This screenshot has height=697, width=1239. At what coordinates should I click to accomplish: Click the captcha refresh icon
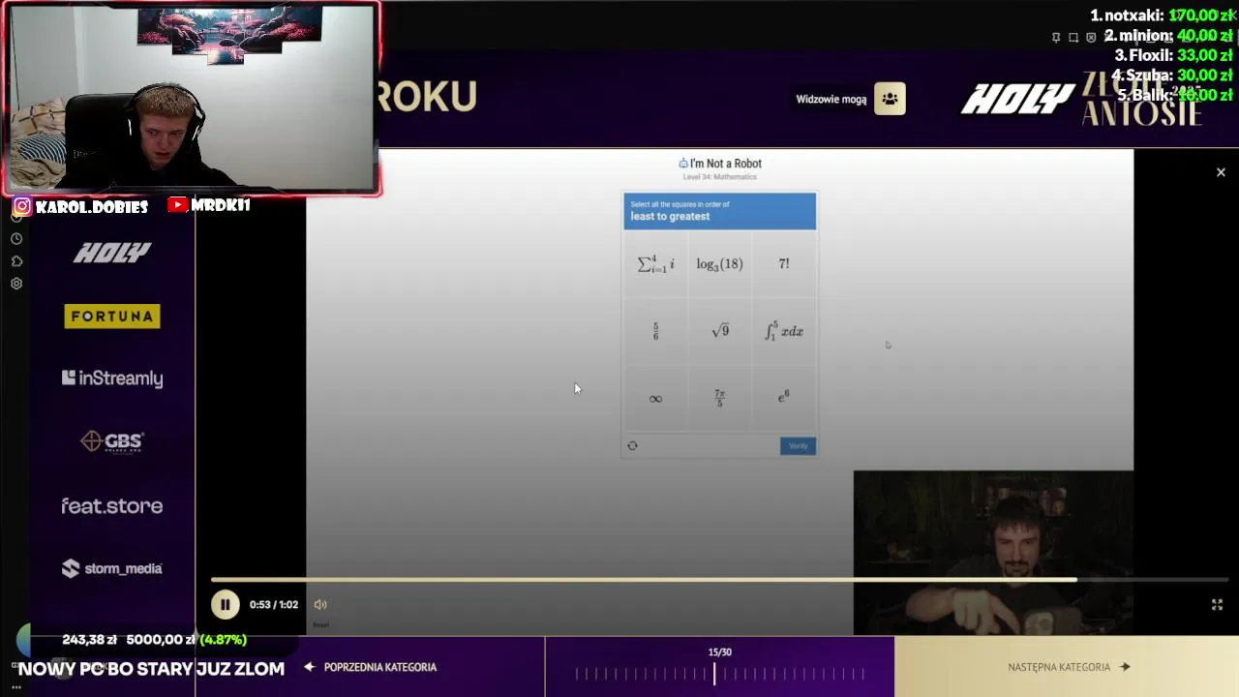pyautogui.click(x=632, y=445)
